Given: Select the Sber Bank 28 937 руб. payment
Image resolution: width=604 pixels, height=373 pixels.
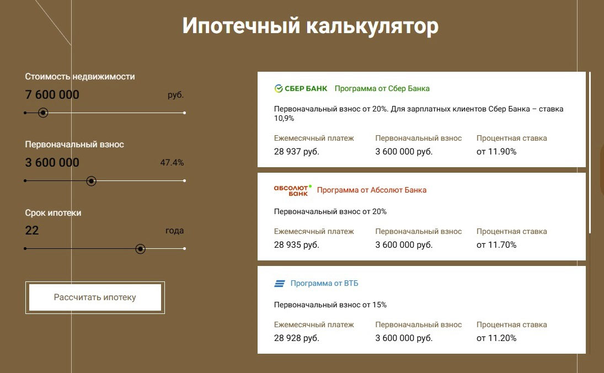Looking at the screenshot, I should tap(296, 152).
